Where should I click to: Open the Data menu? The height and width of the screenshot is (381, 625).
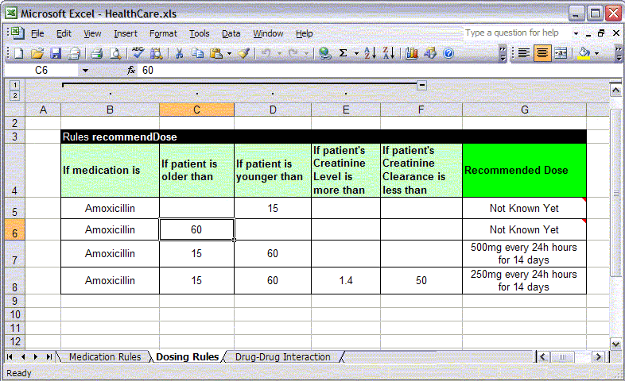231,34
